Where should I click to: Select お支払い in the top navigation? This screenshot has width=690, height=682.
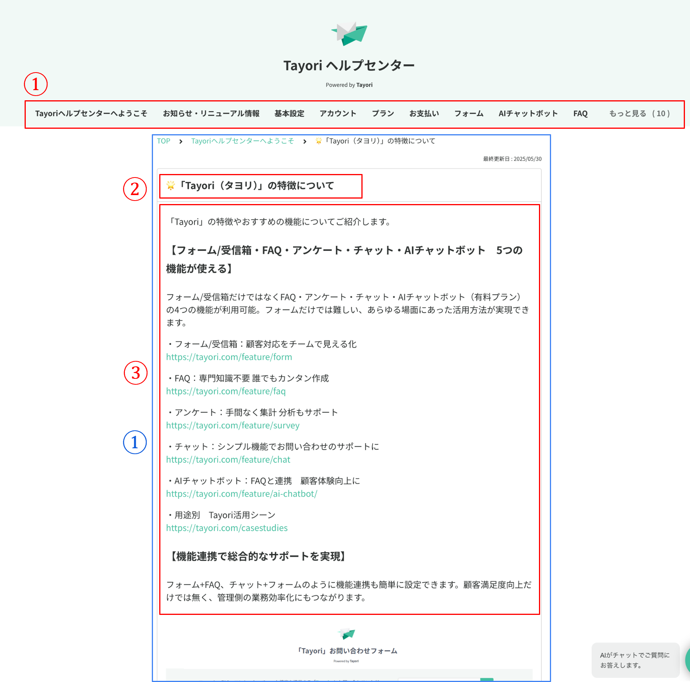[424, 114]
